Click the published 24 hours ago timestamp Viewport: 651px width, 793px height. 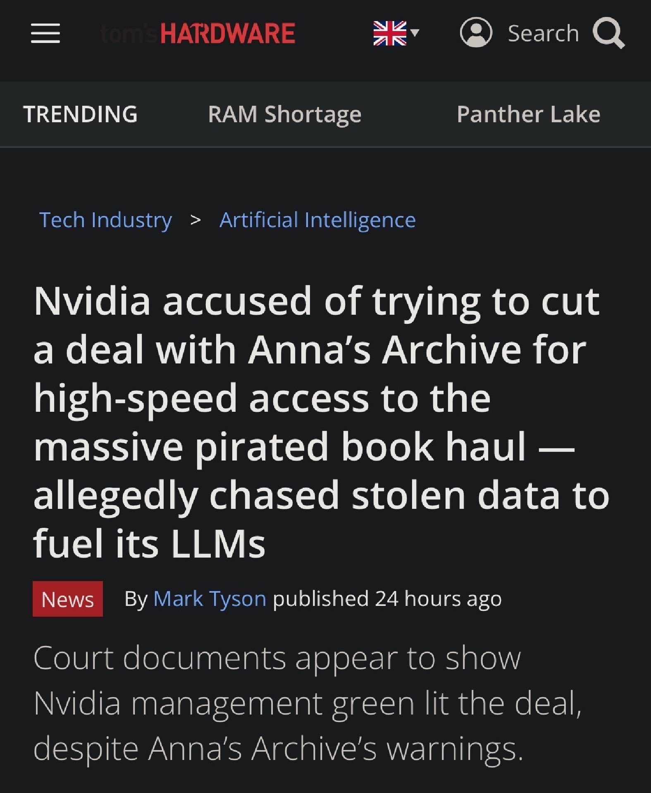tap(387, 599)
